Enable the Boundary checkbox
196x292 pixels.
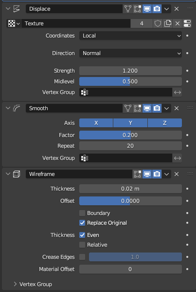(82, 213)
